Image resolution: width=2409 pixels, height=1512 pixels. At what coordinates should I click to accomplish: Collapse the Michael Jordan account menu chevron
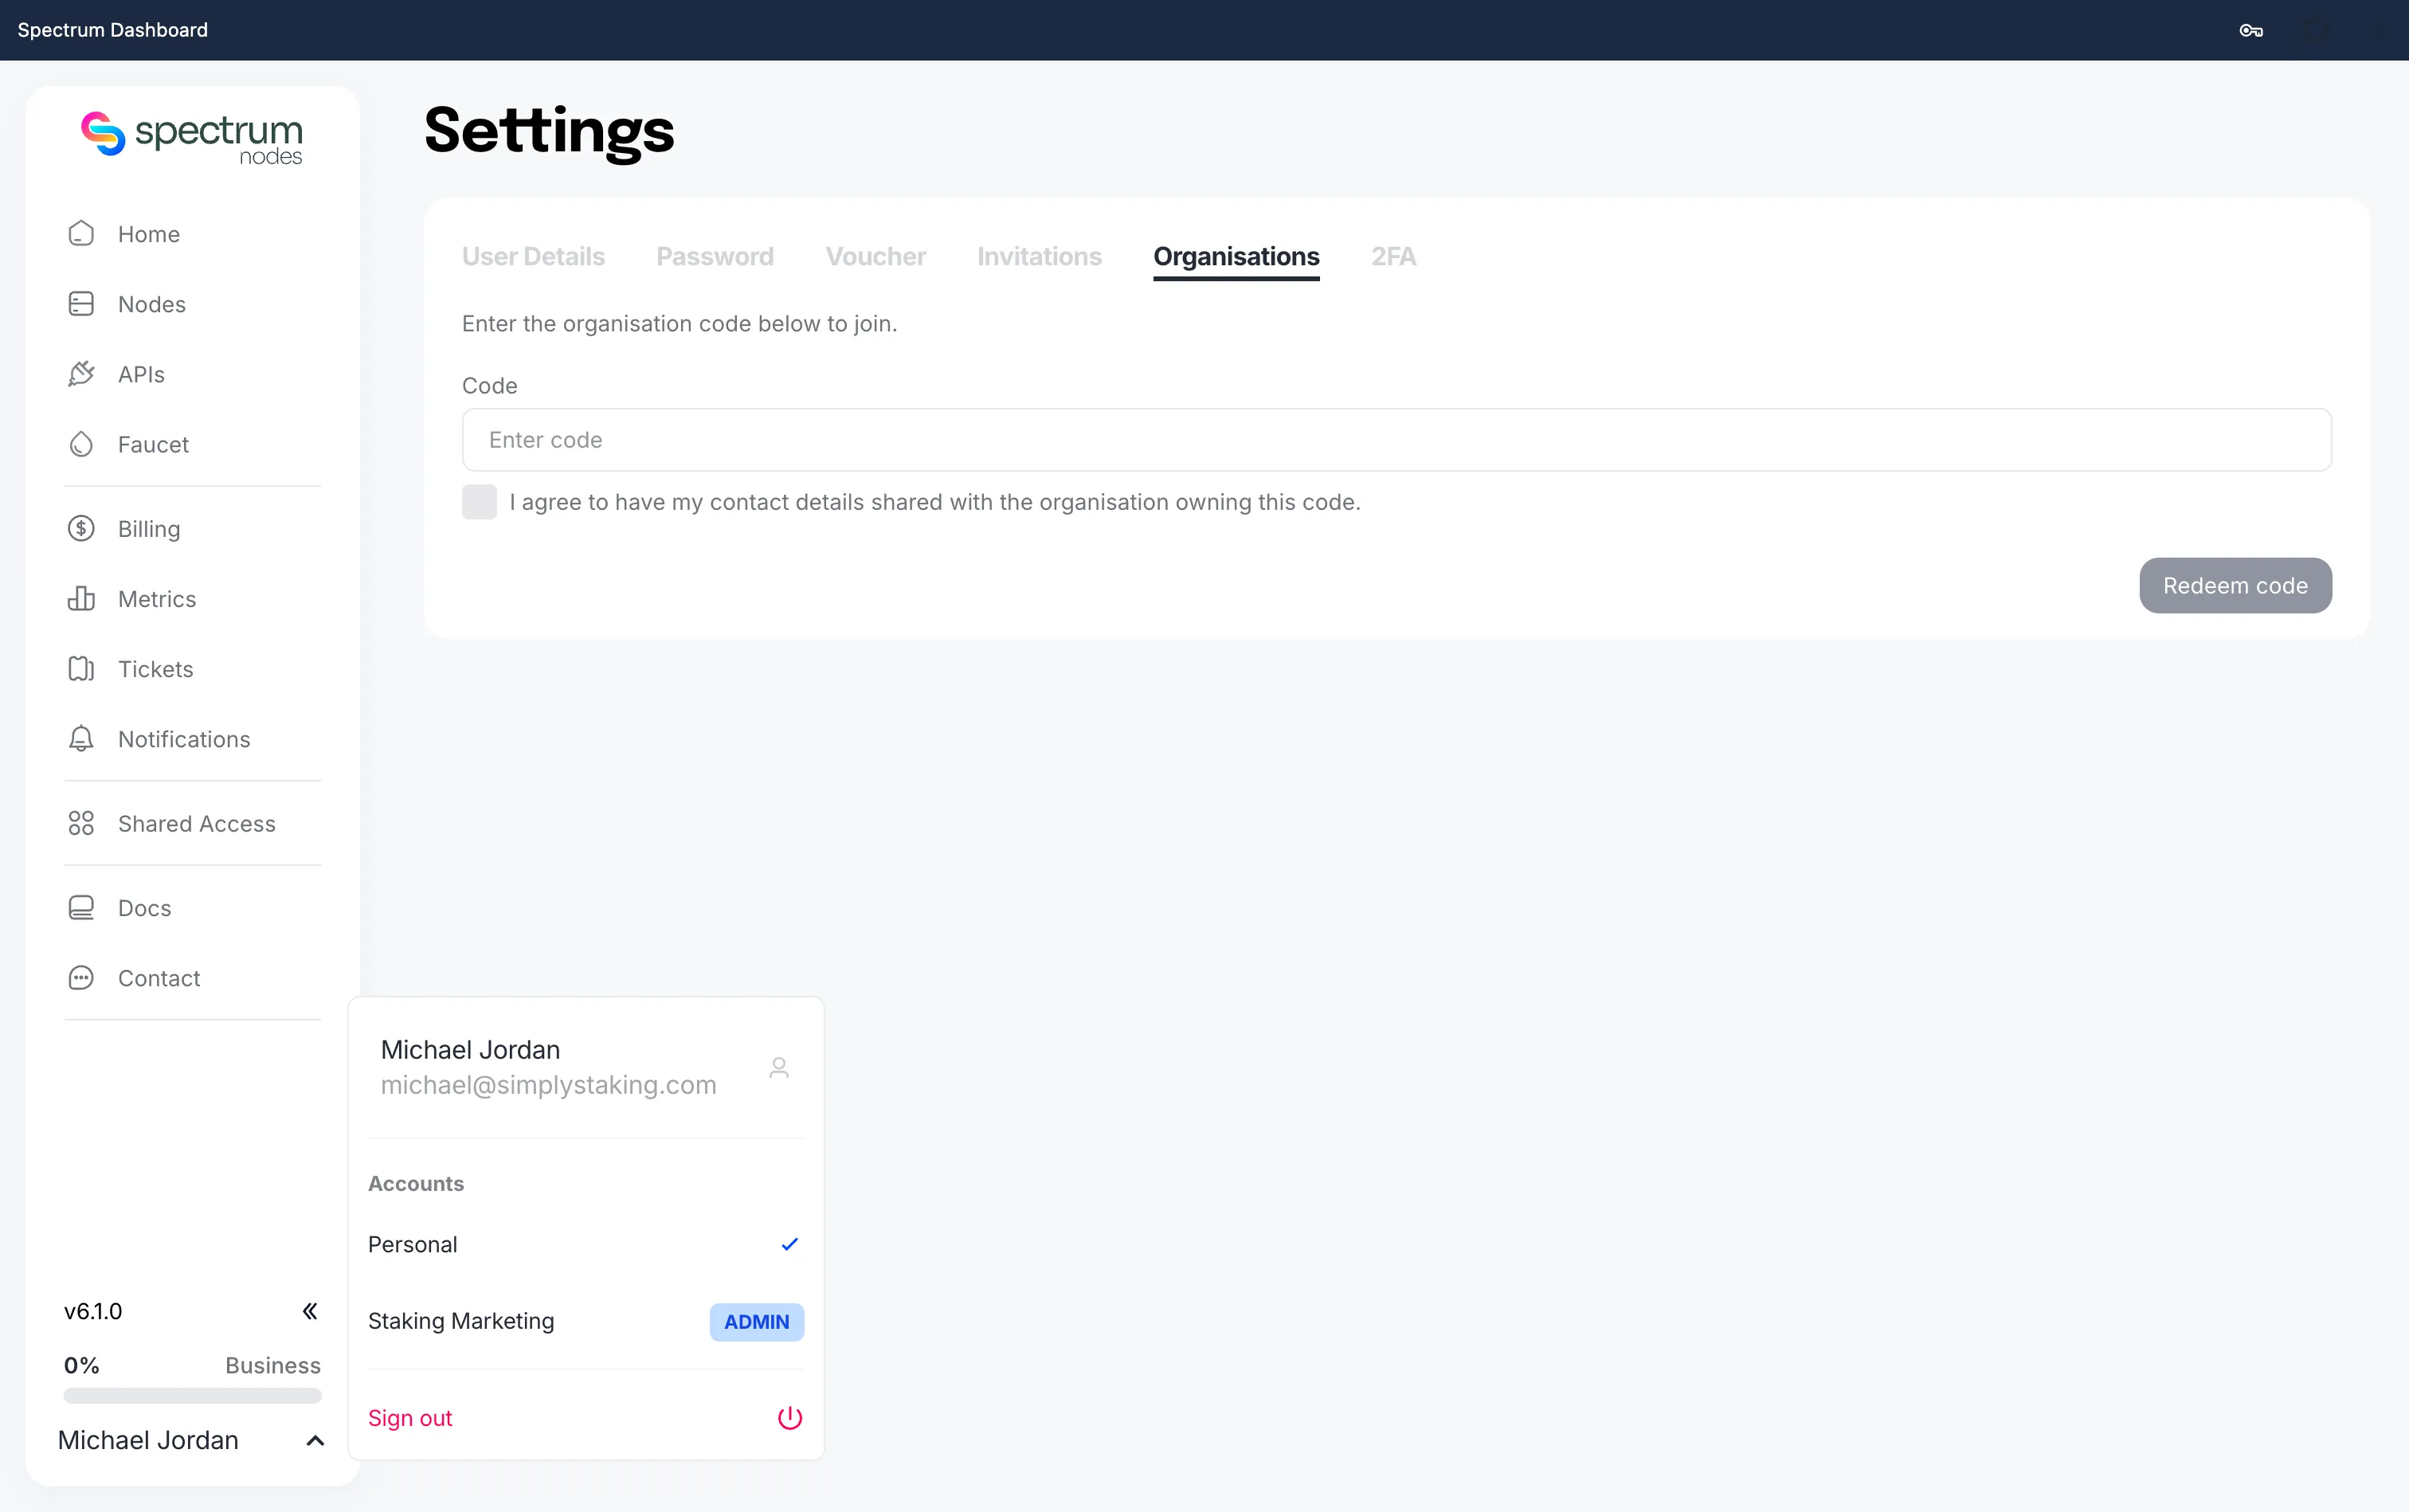pyautogui.click(x=315, y=1441)
